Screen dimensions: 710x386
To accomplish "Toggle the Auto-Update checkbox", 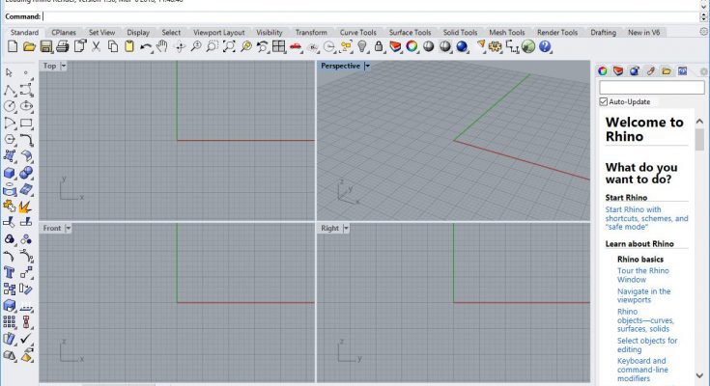I will (603, 102).
